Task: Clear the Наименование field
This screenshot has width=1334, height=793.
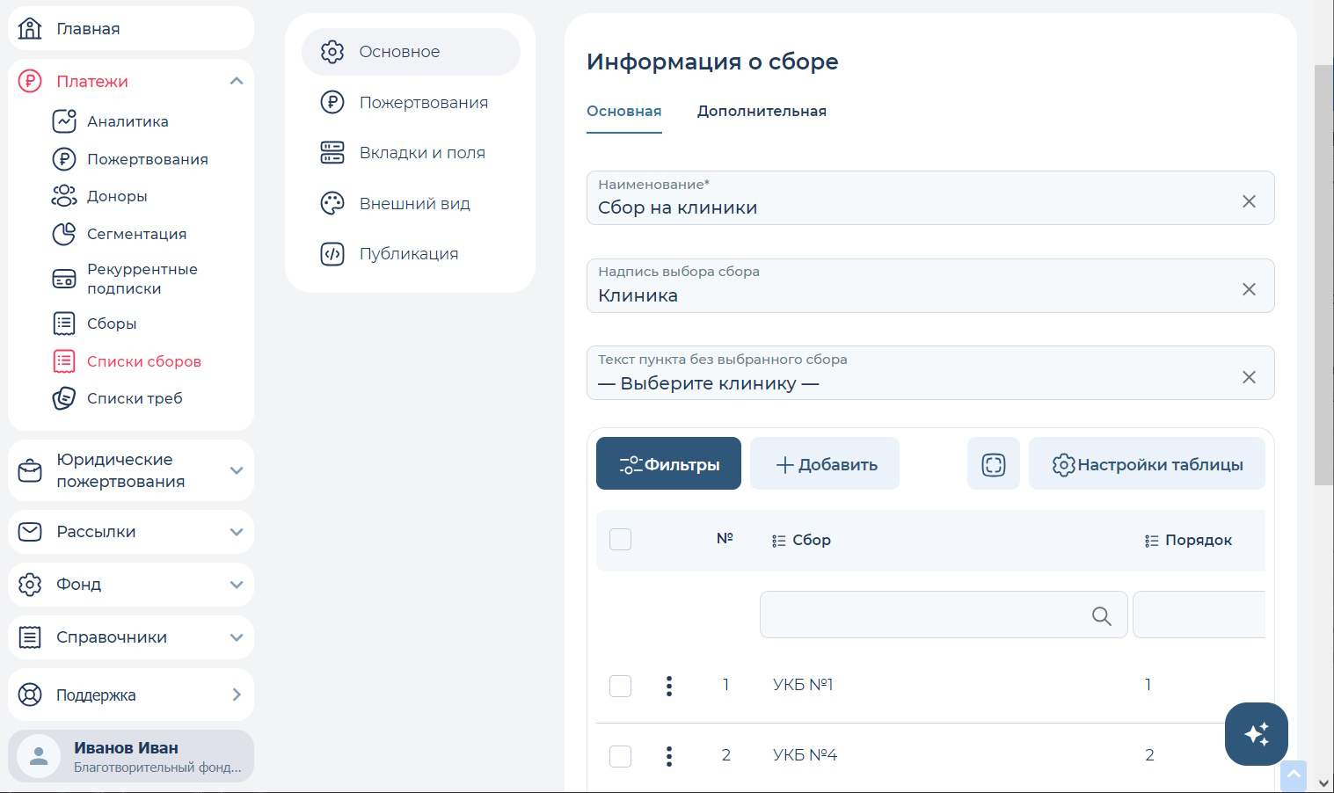Action: pyautogui.click(x=1249, y=201)
